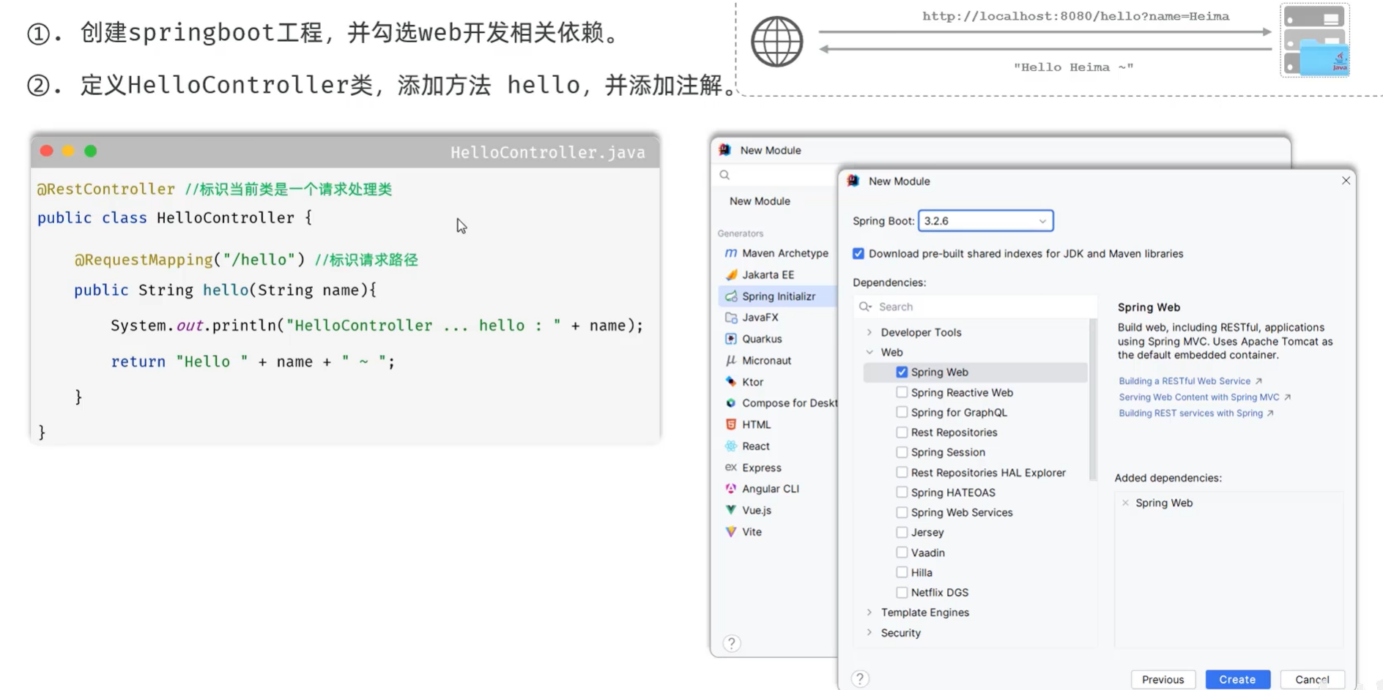
Task: Open the Spring Boot version dropdown
Action: tap(985, 221)
